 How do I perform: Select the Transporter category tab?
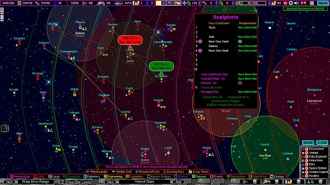click(x=236, y=176)
